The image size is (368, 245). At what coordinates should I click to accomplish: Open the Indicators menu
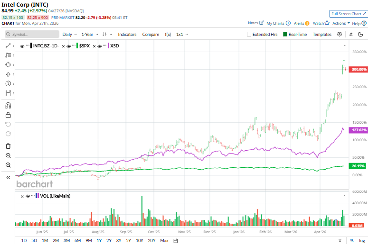[127, 34]
